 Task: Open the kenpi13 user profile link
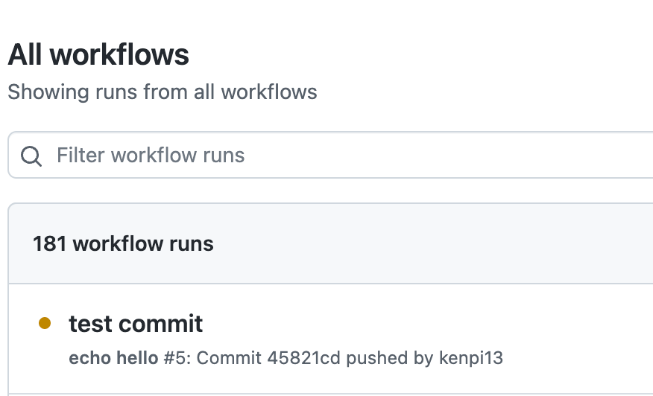(471, 358)
